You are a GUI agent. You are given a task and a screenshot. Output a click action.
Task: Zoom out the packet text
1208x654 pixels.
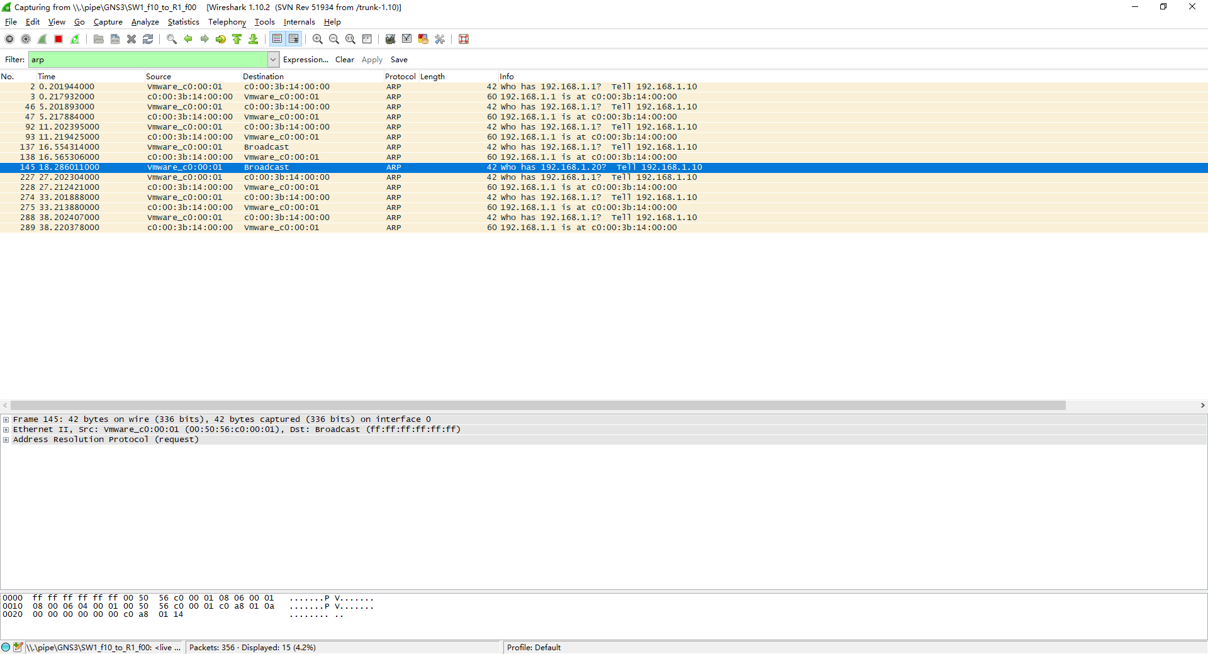[x=334, y=39]
